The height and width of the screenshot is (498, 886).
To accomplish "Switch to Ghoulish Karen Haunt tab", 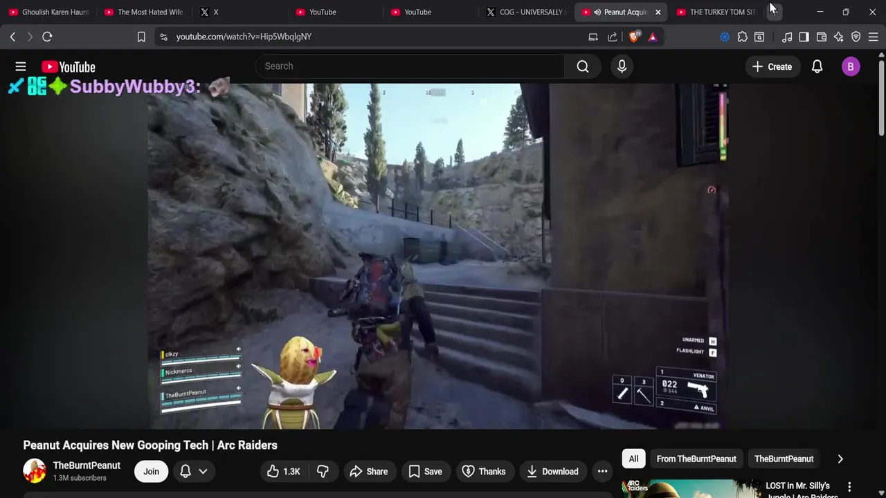I will click(49, 12).
